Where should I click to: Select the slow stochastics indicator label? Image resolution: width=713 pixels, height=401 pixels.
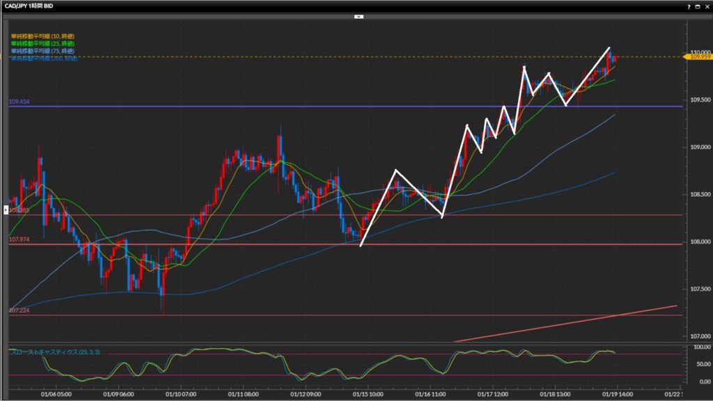tap(54, 352)
